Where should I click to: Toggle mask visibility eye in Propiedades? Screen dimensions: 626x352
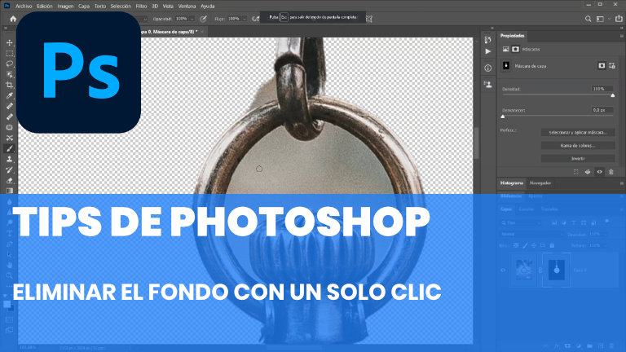(599, 172)
